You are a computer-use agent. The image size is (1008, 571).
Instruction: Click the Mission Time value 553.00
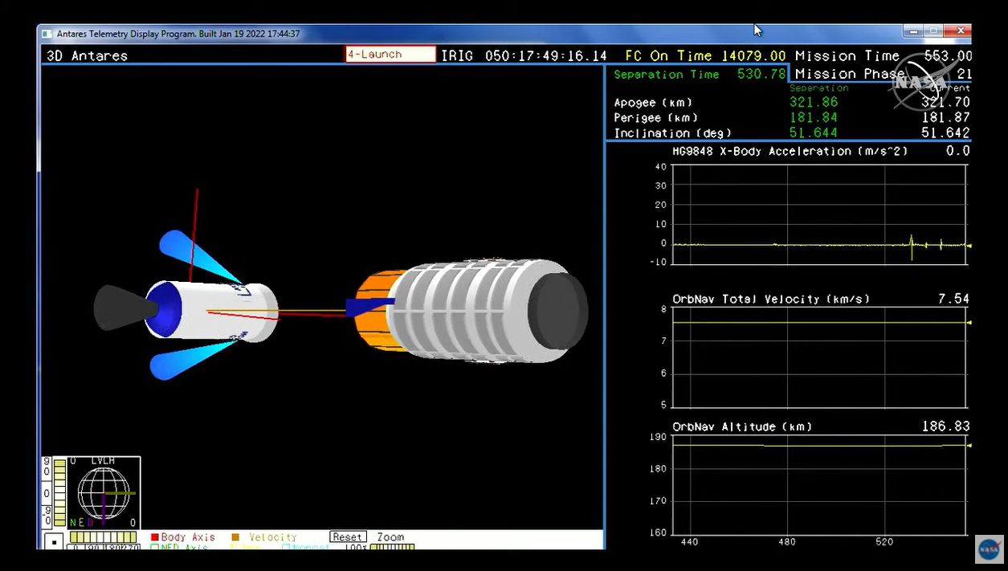coord(948,55)
